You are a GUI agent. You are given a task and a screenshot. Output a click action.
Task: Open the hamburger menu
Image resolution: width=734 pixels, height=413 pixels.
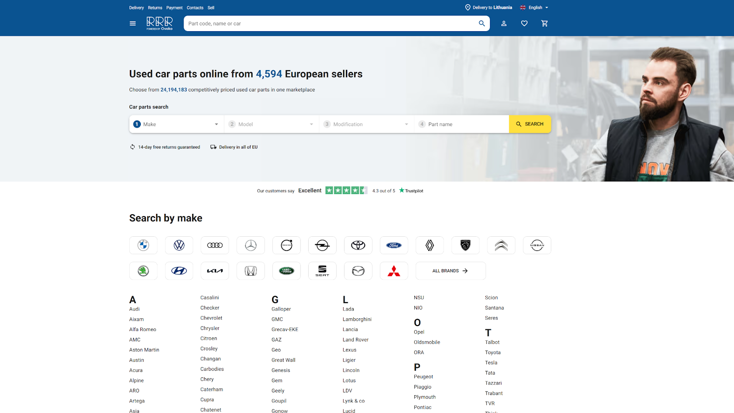tap(133, 23)
